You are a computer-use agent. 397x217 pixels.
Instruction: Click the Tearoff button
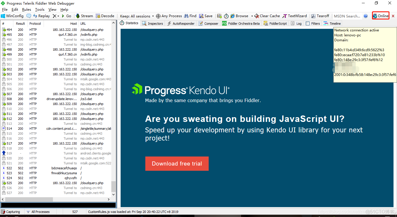tap(320, 16)
